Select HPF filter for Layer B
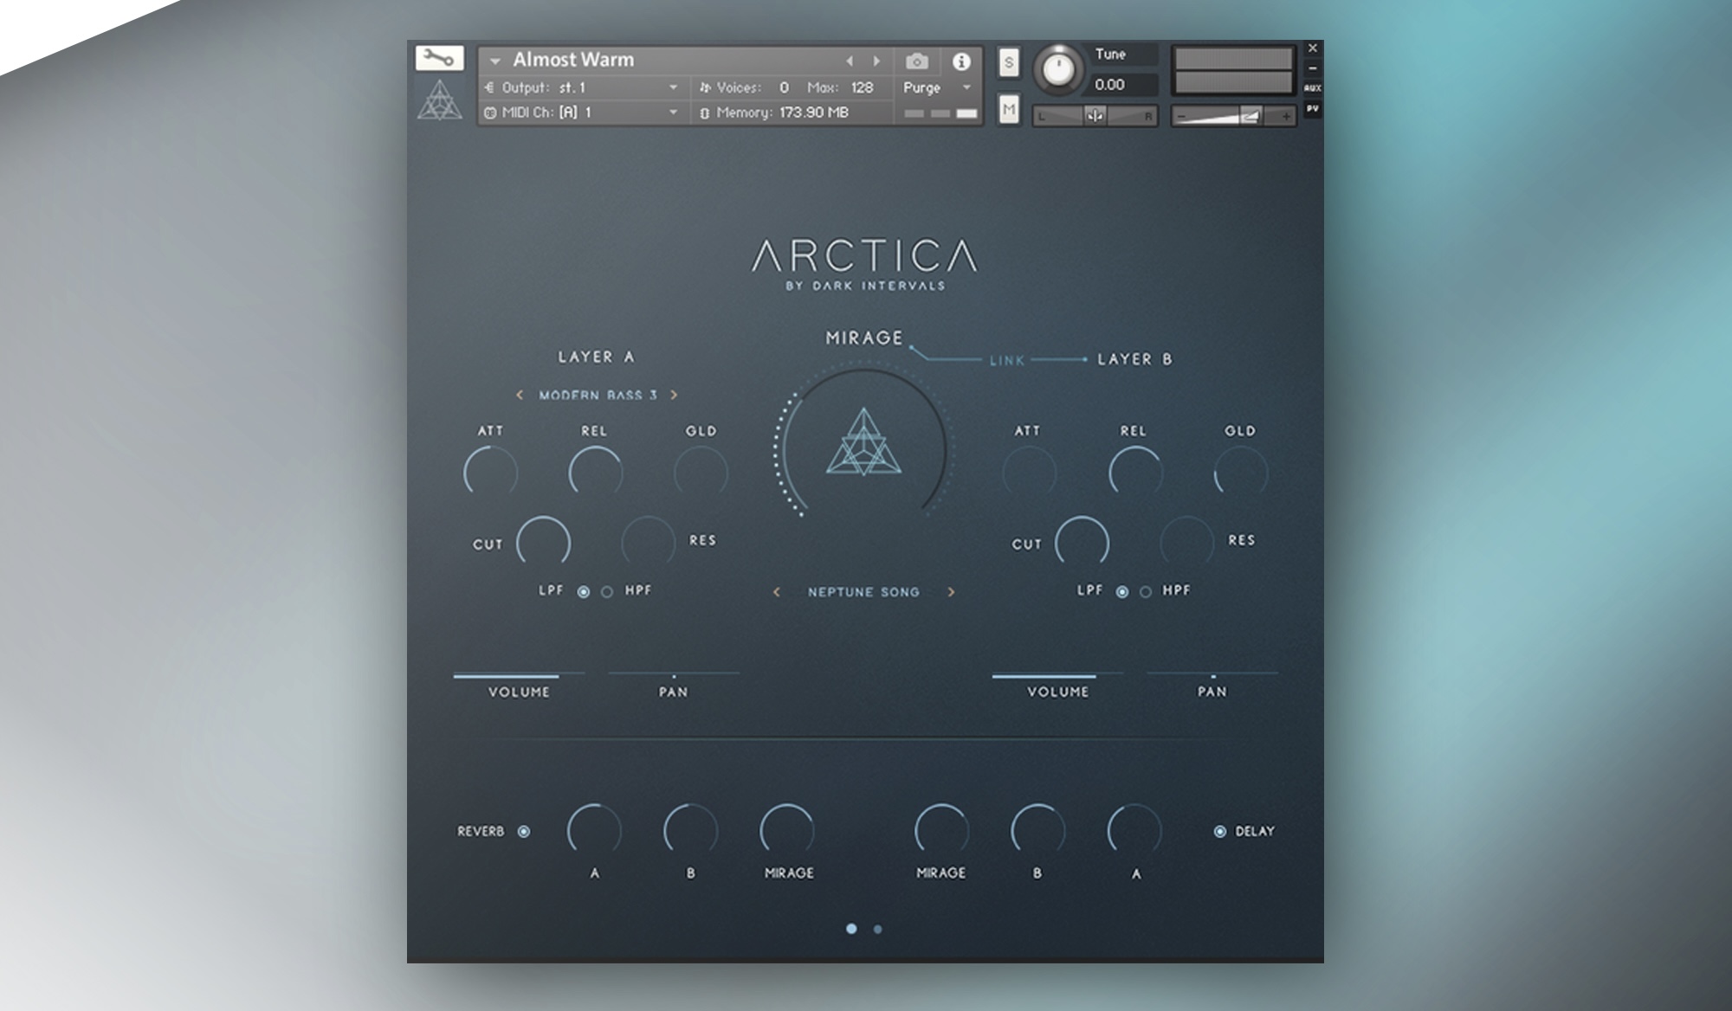Image resolution: width=1732 pixels, height=1011 pixels. point(1146,592)
